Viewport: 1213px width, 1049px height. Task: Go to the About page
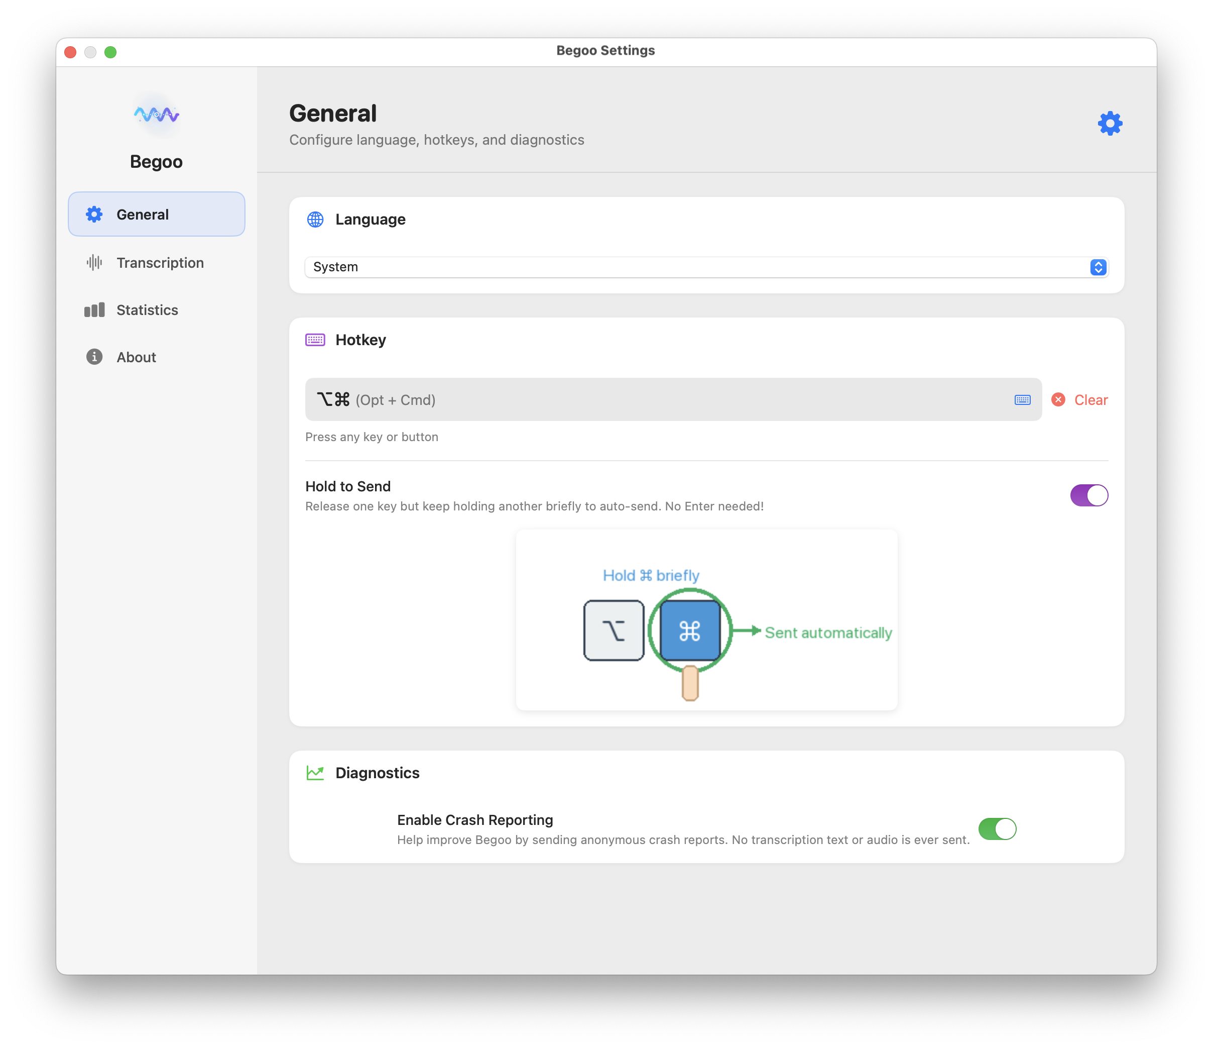tap(136, 357)
